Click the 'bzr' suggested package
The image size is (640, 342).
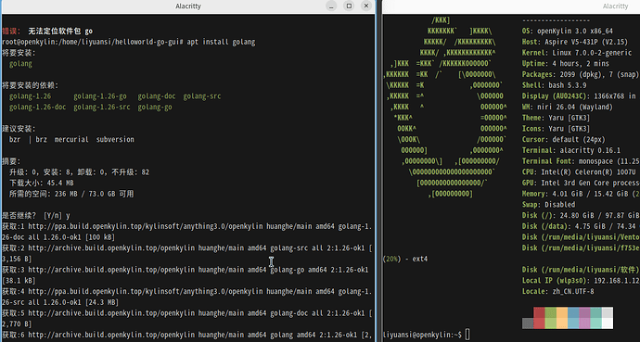(15, 139)
